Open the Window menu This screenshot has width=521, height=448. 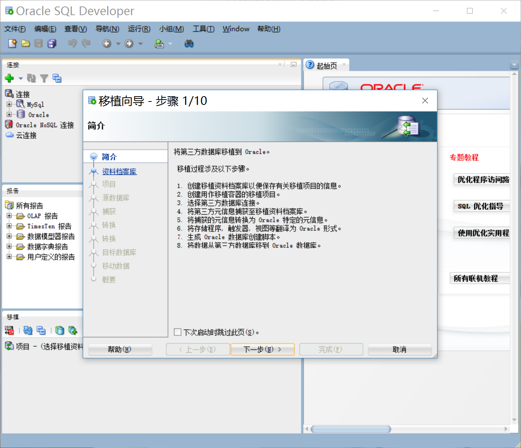click(236, 29)
